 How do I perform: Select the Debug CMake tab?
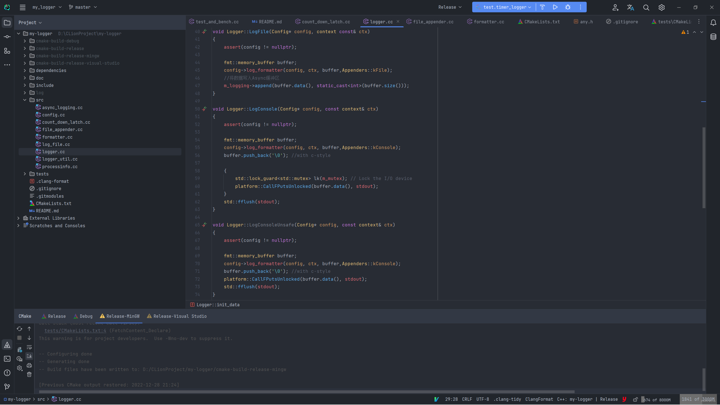83,316
